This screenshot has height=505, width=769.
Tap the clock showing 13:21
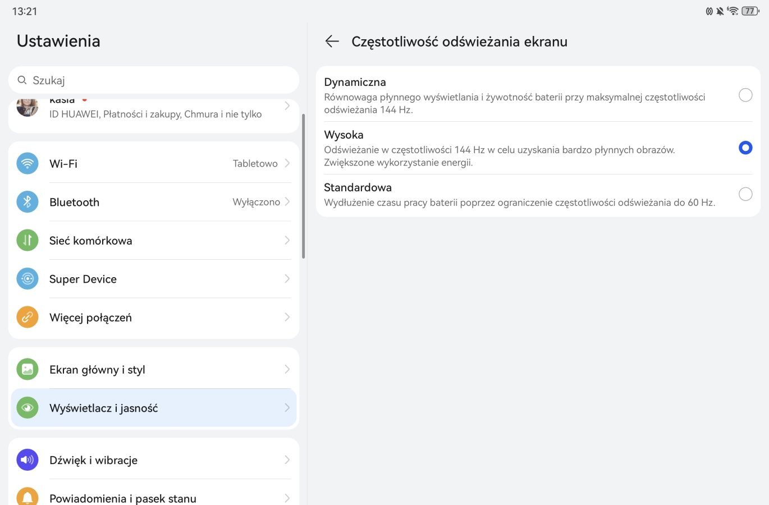coord(25,11)
